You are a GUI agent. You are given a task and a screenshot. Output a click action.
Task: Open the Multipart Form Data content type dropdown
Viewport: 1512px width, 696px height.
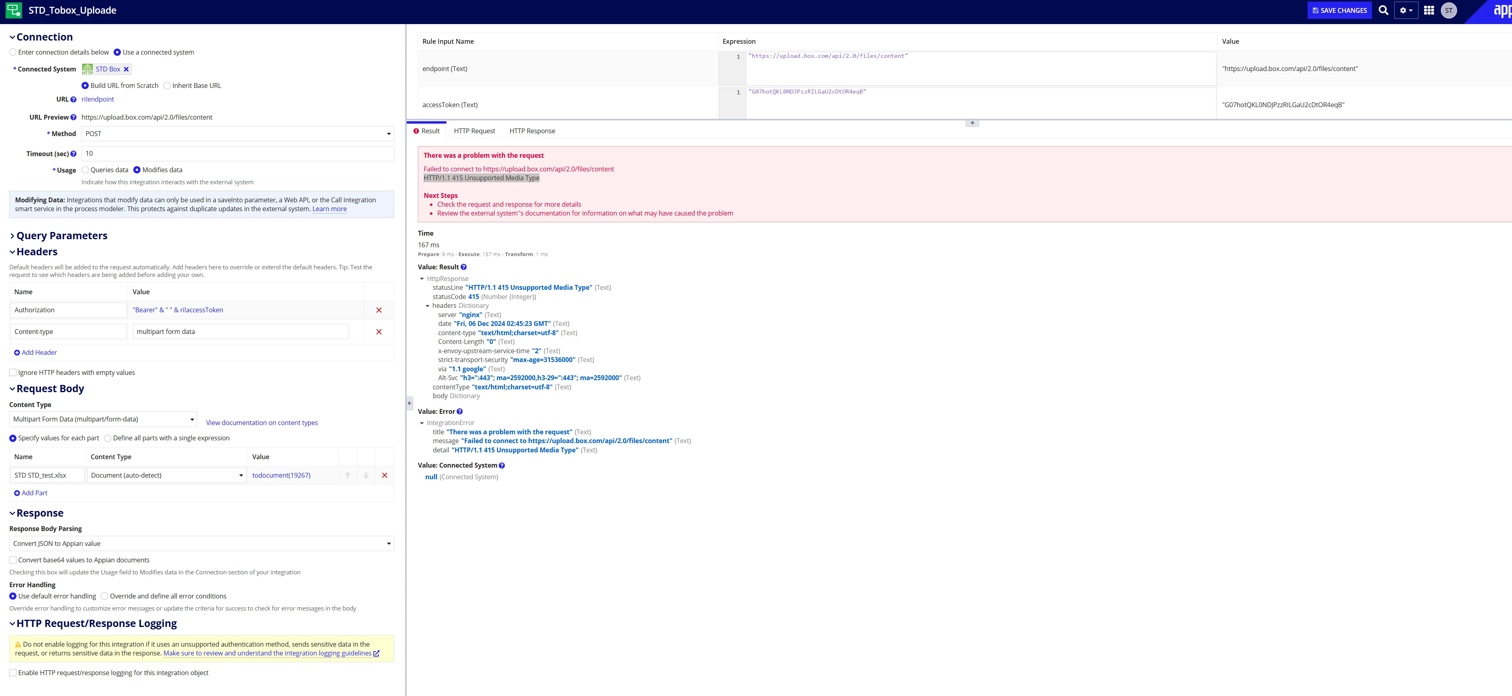point(103,419)
